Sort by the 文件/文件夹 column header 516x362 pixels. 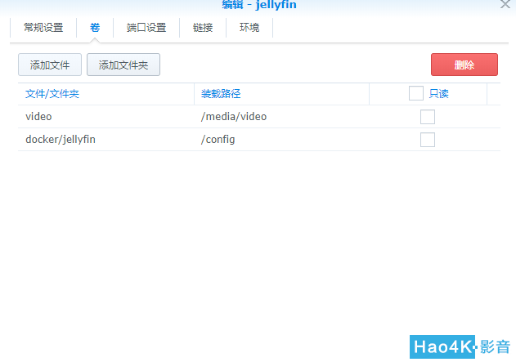click(x=106, y=94)
